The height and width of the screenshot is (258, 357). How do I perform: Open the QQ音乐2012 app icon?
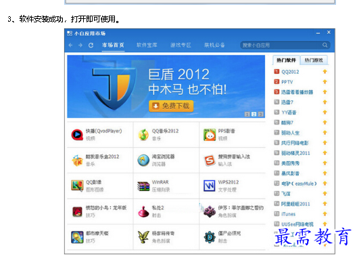[143, 135]
